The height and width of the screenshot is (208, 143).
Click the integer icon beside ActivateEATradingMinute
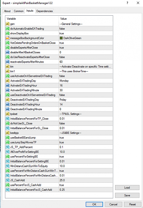8,90
